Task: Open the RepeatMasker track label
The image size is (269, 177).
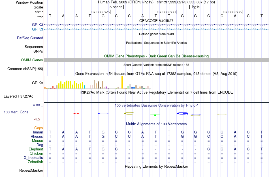Action: 31,170
